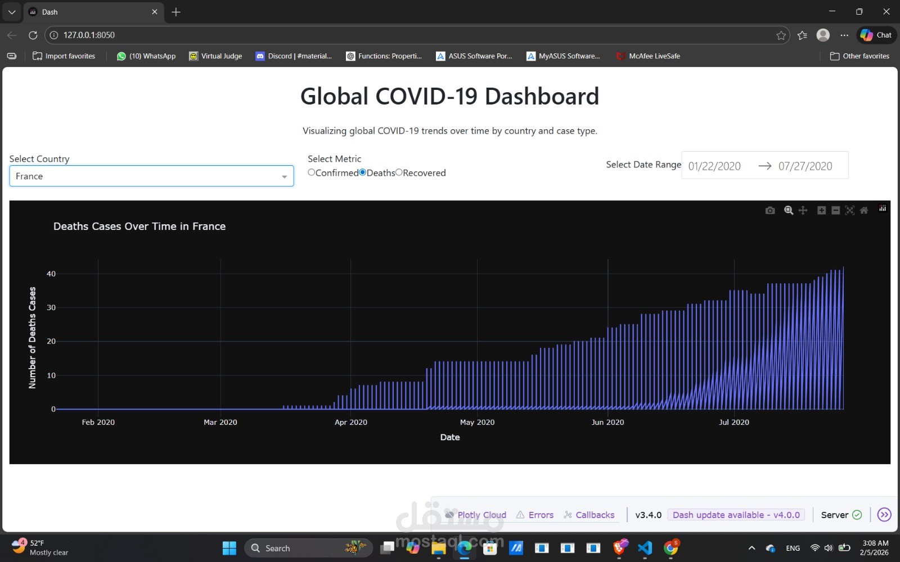Select the pan tool in the chart modebar

point(803,210)
